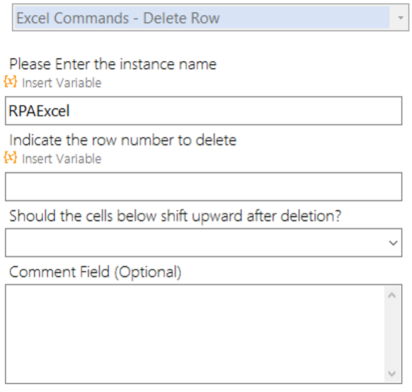Click the Insert Variable link for the instance name

[x=62, y=83]
